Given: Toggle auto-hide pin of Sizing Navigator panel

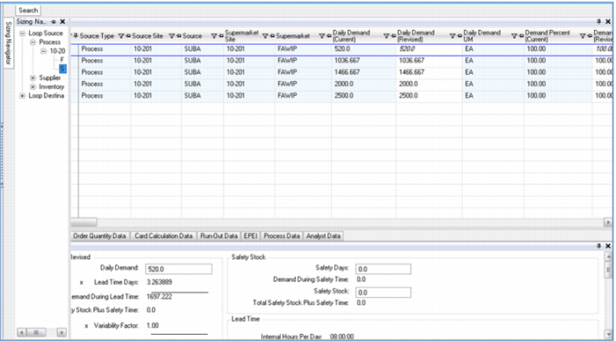Looking at the screenshot, I should (x=54, y=22).
